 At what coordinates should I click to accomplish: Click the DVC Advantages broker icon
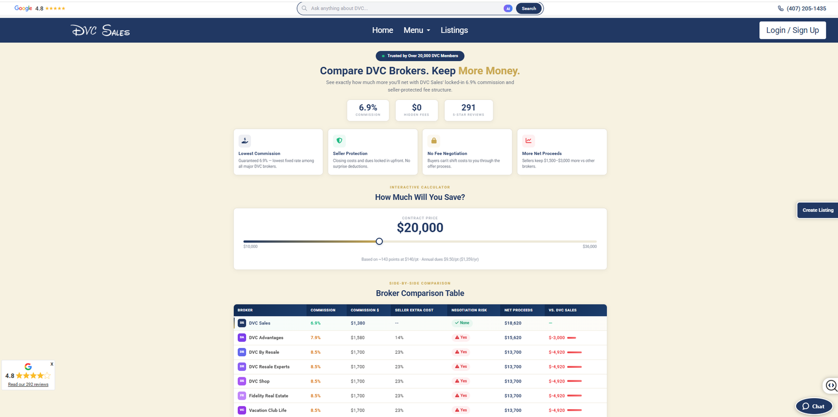[x=242, y=337]
